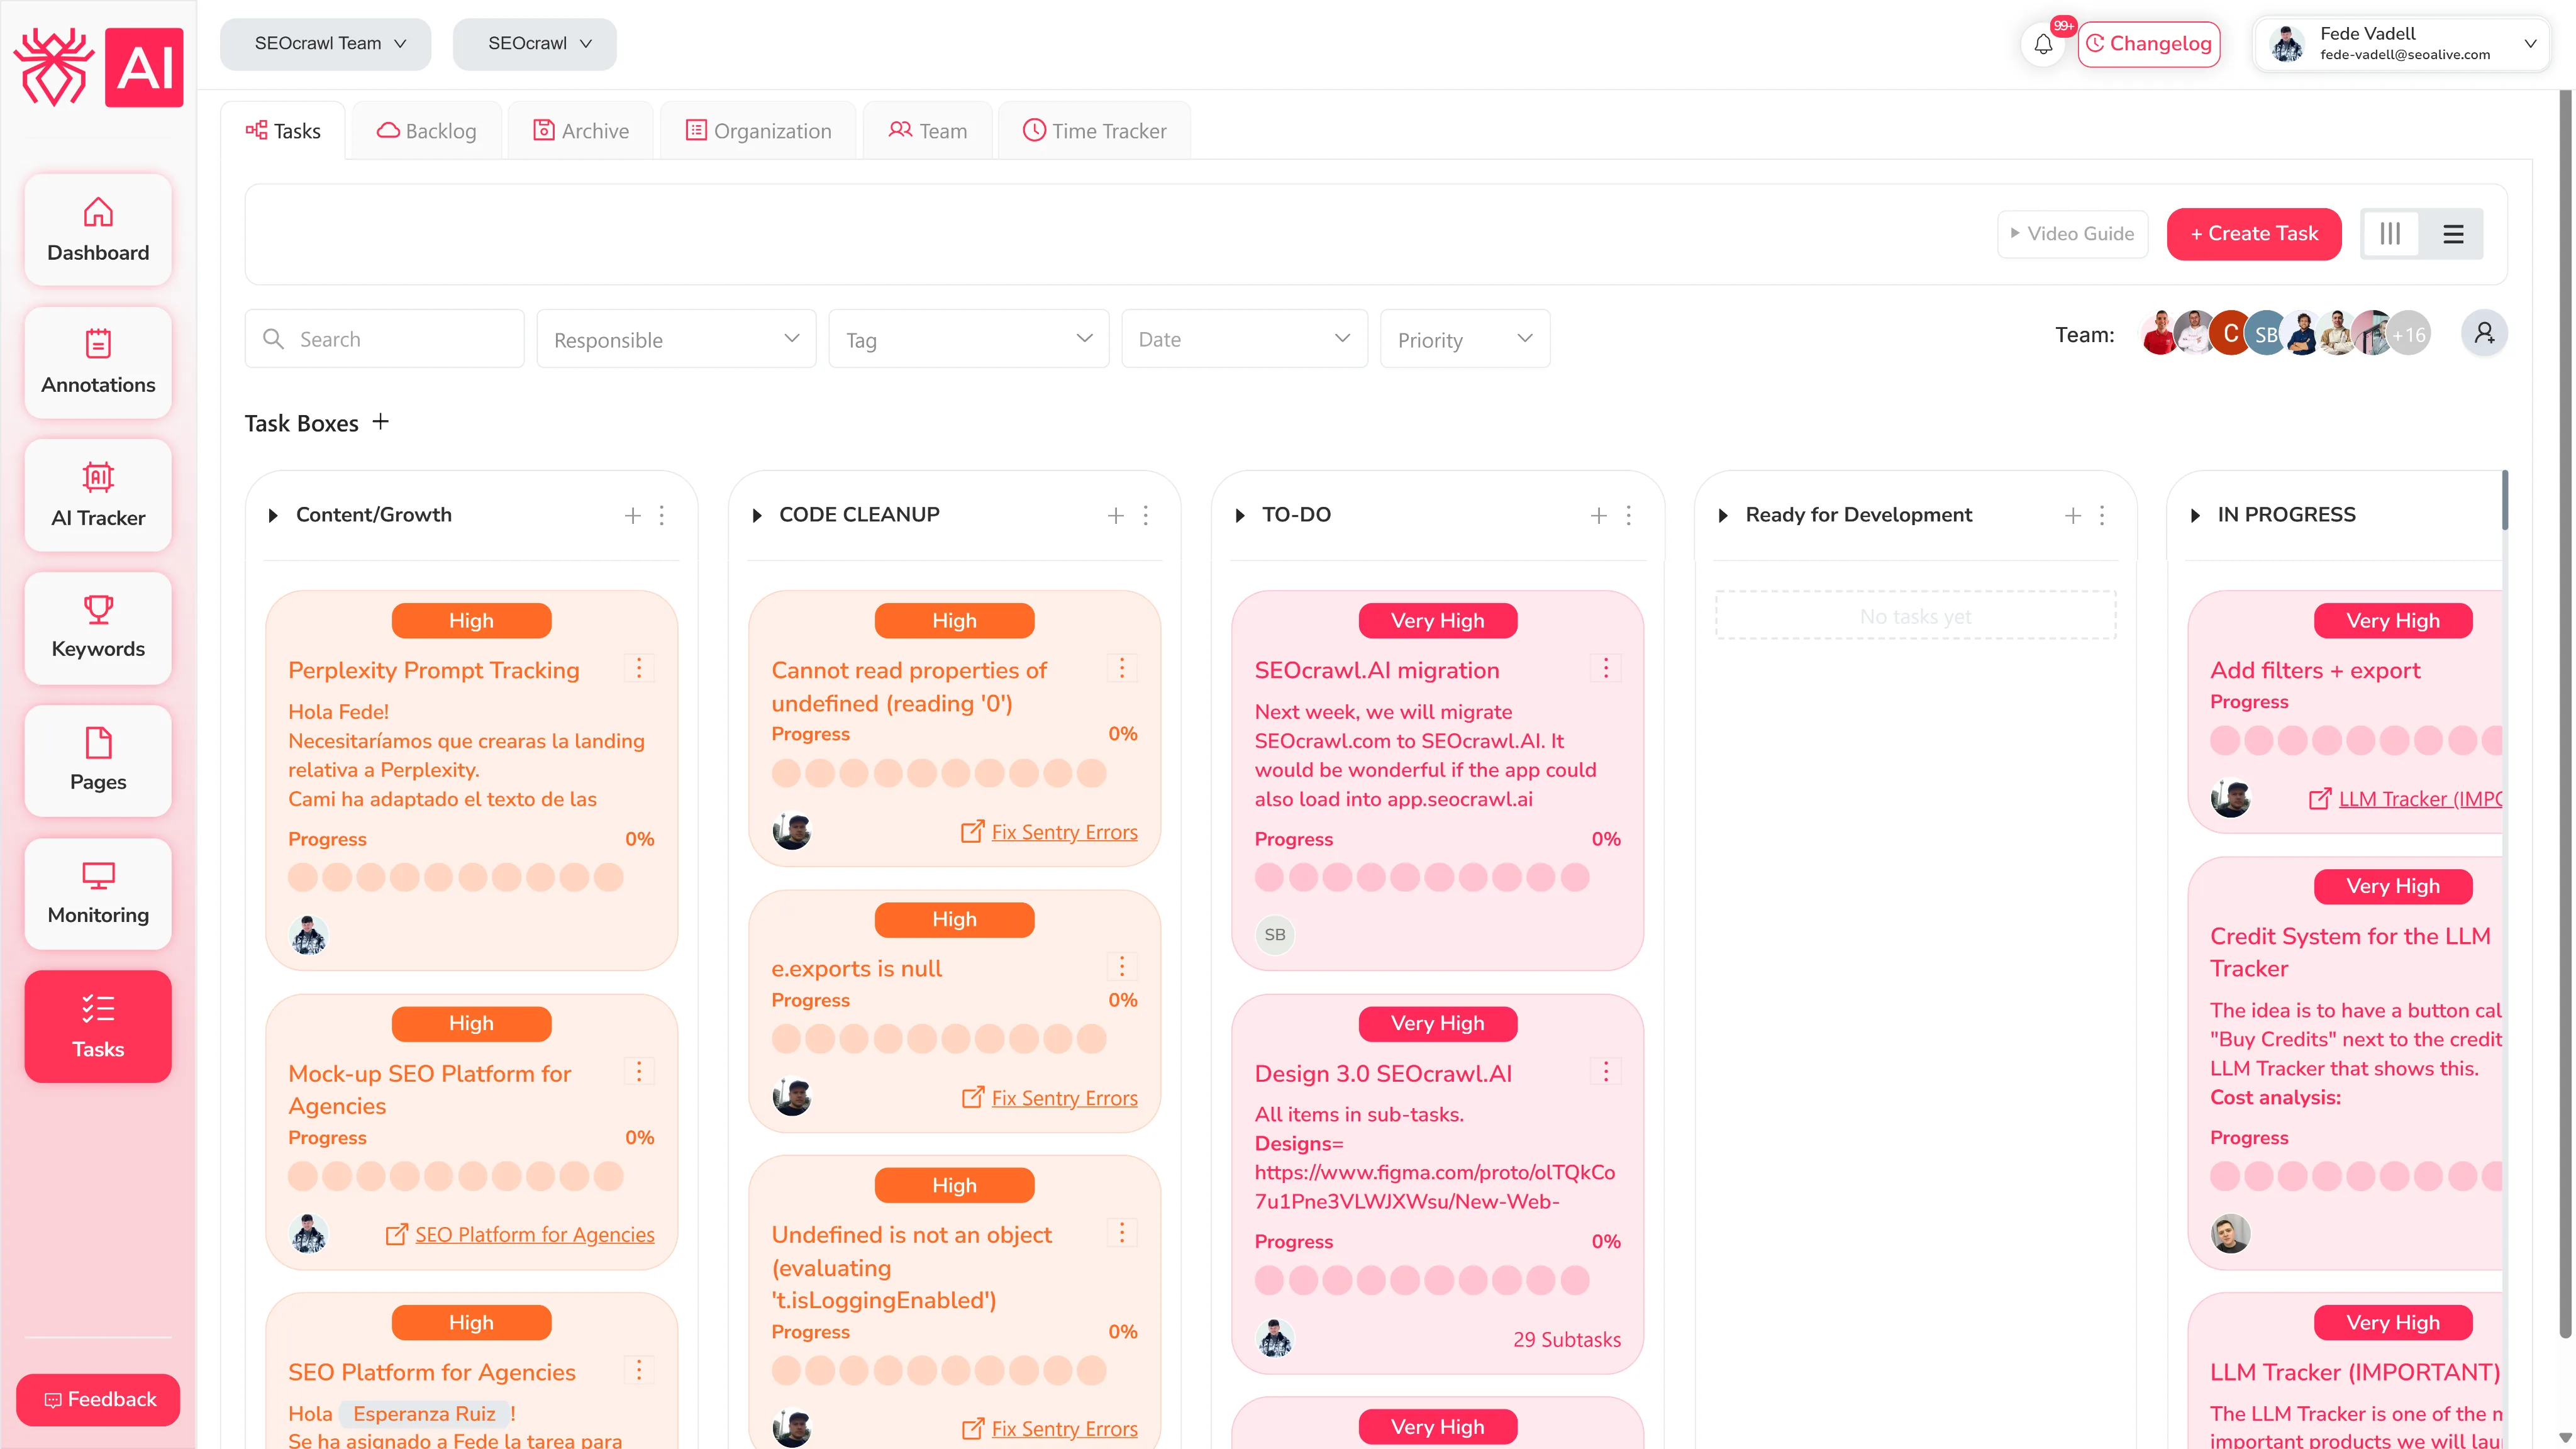
Task: Open the SEOcrawl Team dropdown
Action: 326,44
